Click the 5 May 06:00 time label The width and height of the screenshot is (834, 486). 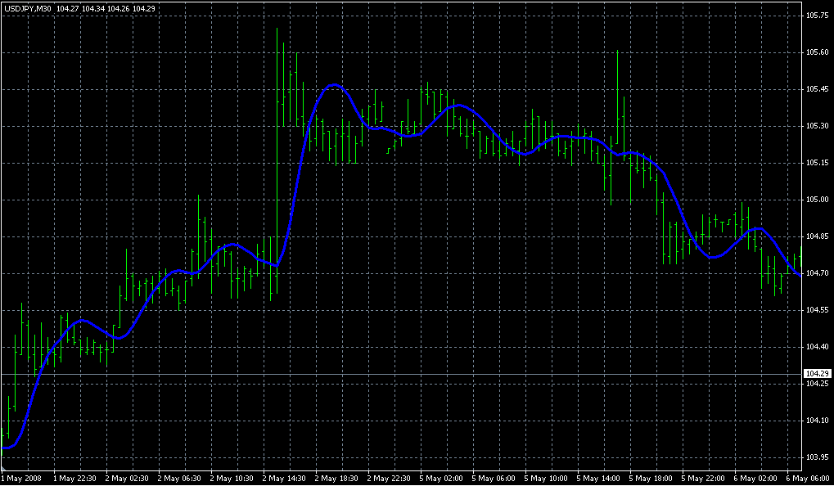pos(494,479)
